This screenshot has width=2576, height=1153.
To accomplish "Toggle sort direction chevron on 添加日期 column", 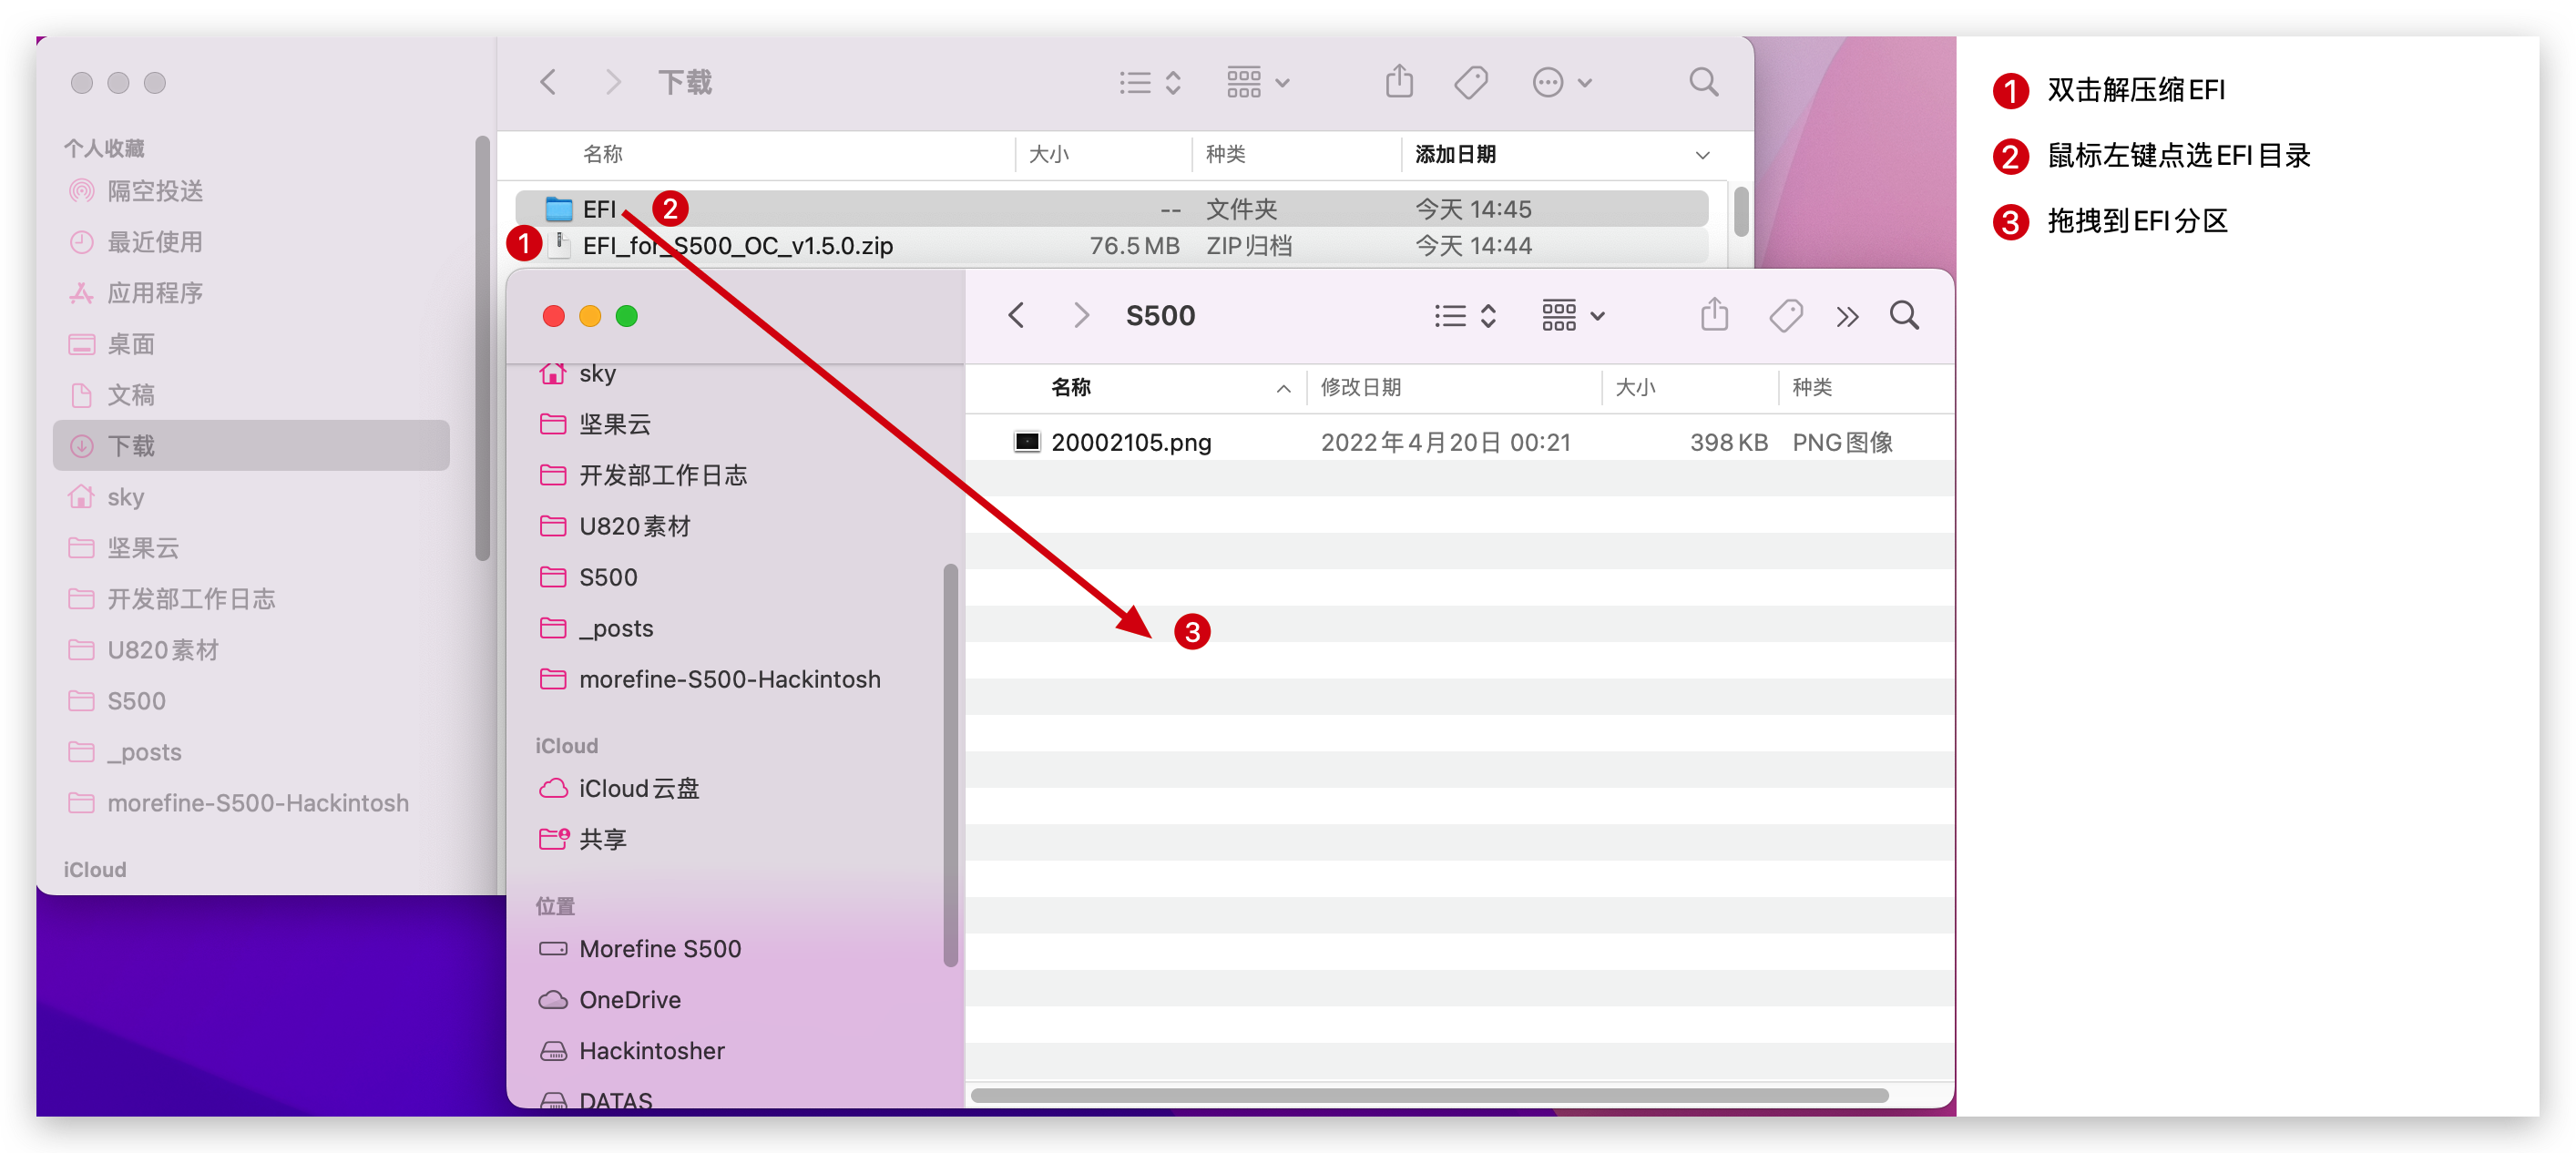I will (1702, 155).
